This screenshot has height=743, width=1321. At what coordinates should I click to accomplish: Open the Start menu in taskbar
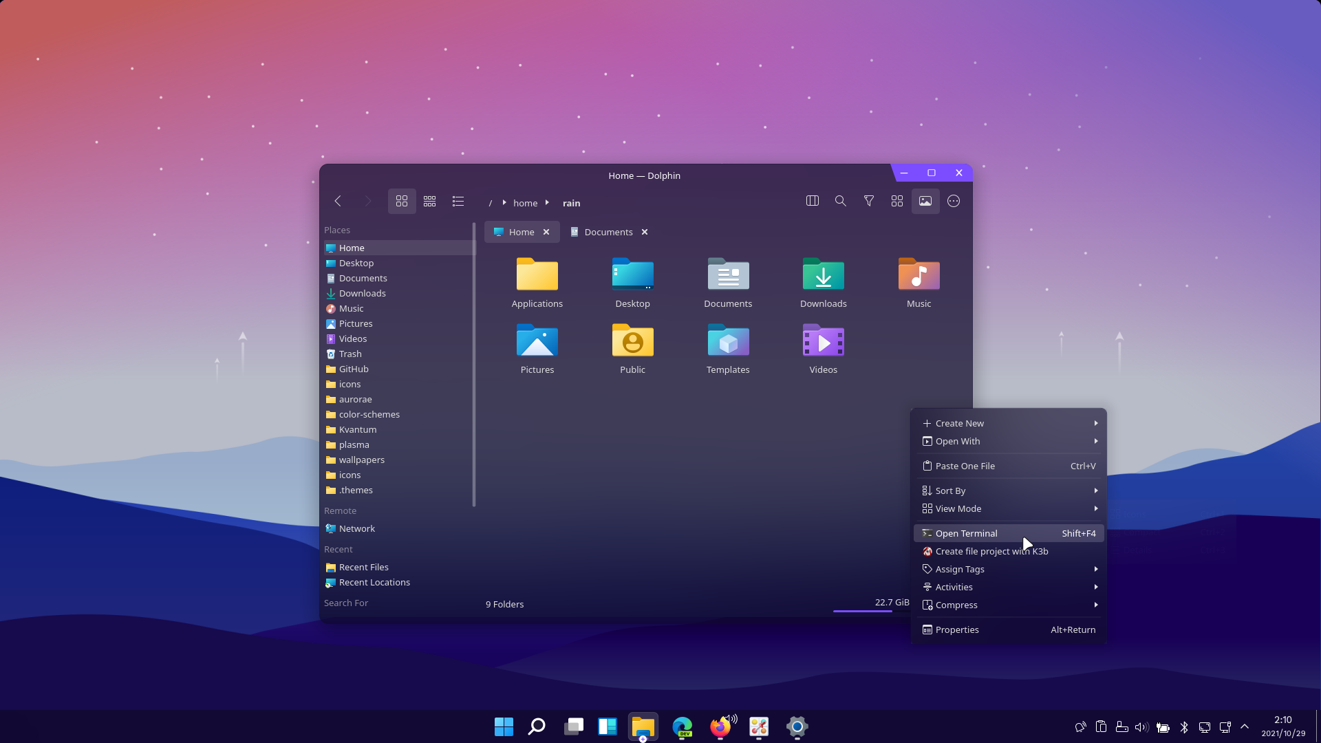pos(504,726)
